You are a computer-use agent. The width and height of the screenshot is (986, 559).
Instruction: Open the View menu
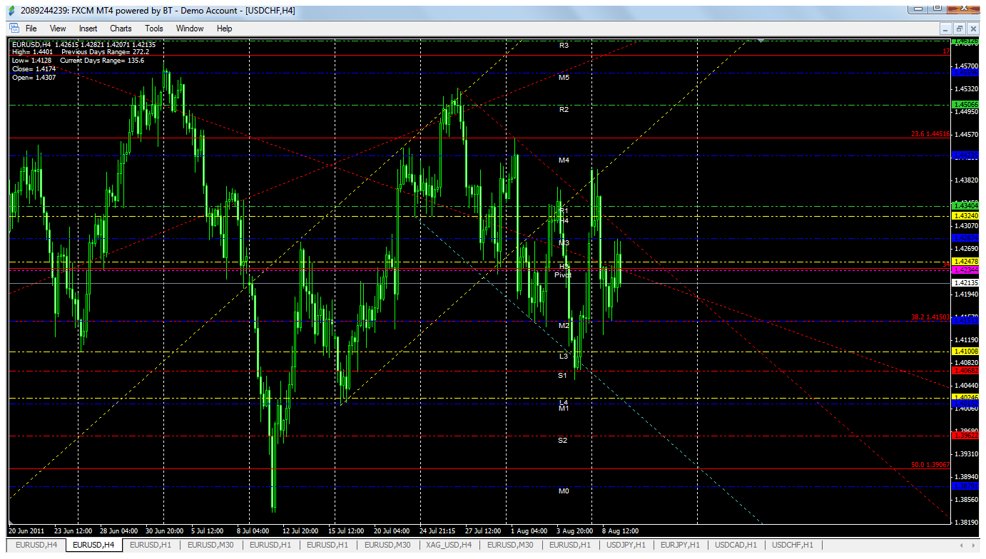(58, 29)
